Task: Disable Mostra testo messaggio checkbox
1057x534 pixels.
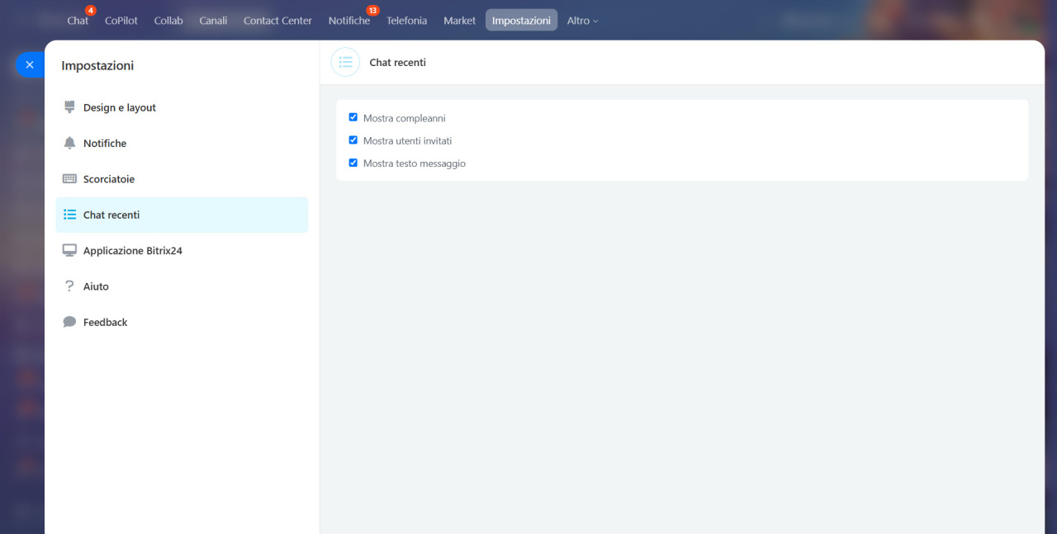Action: coord(353,163)
